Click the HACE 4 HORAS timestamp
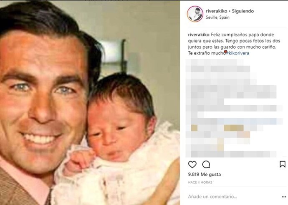 [200, 182]
